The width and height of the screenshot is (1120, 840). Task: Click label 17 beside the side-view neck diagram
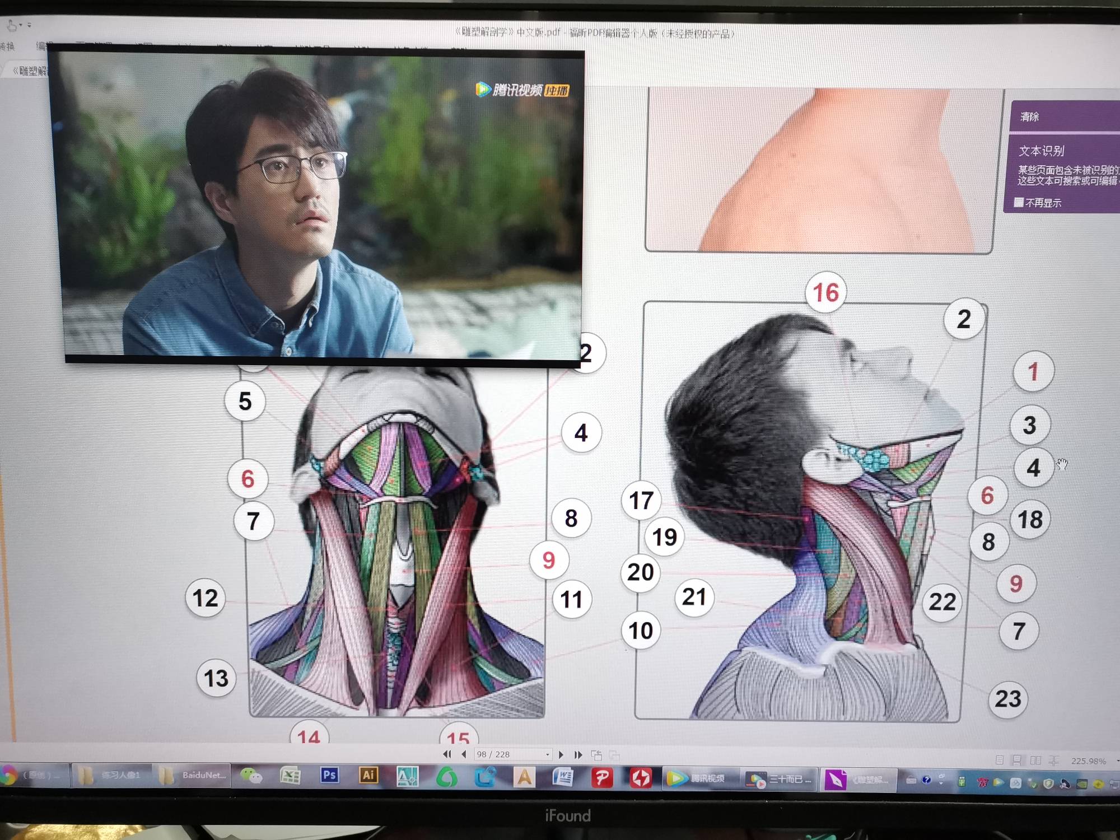point(641,500)
